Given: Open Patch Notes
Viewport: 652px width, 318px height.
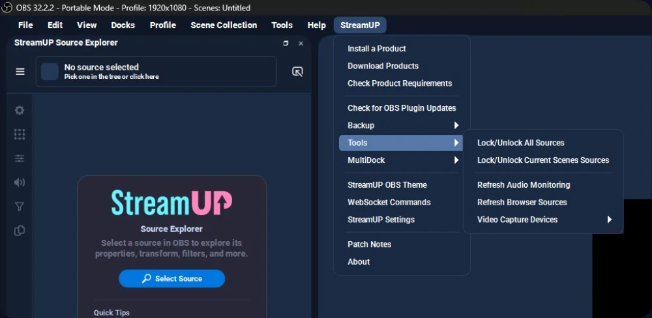Looking at the screenshot, I should pos(402,244).
